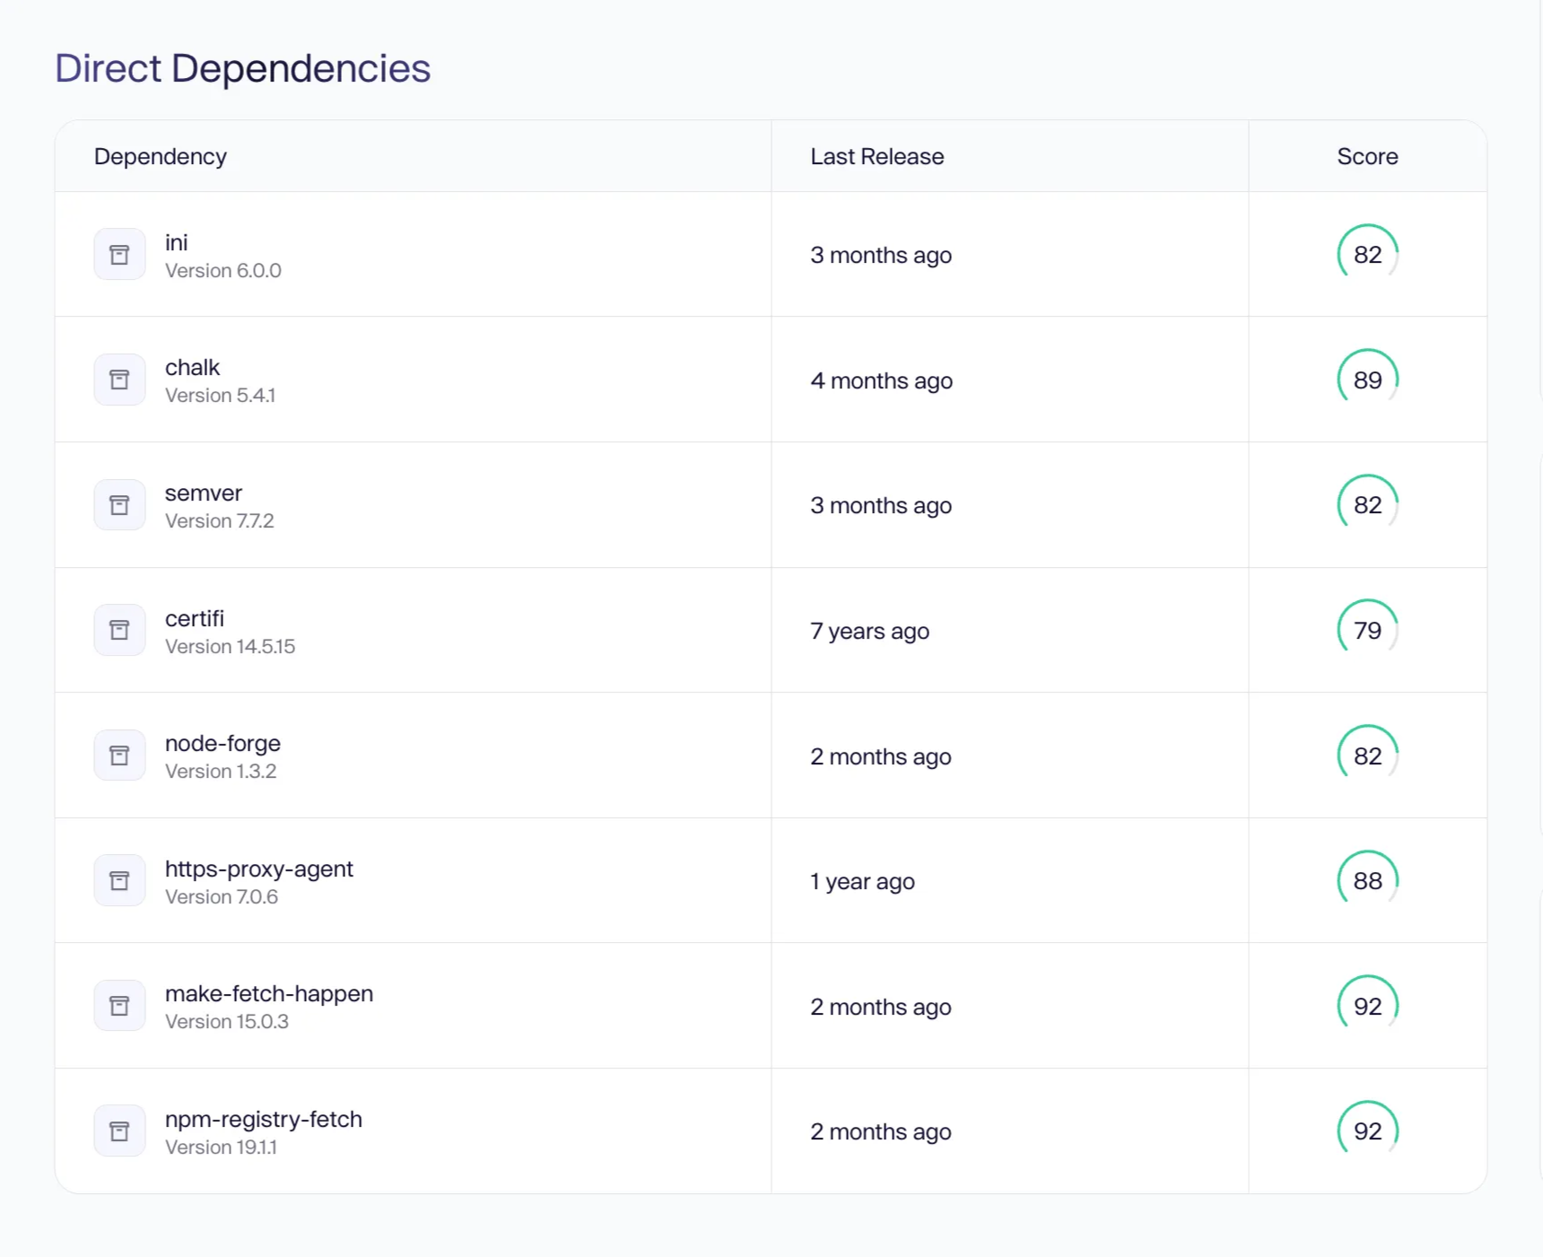Select the semver dependency name
This screenshot has width=1543, height=1257.
[x=204, y=493]
